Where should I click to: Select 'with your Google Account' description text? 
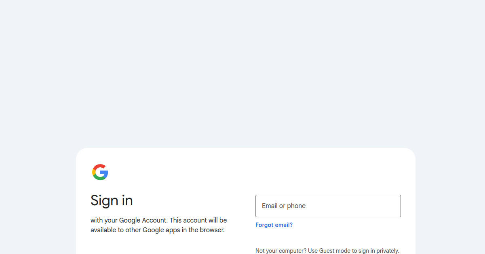click(159, 225)
